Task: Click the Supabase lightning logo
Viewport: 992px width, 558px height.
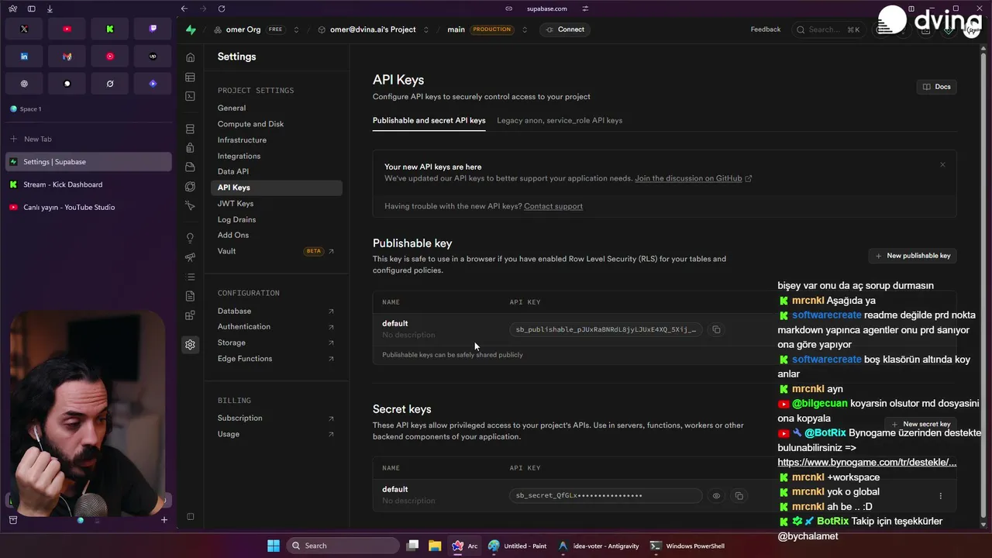Action: [x=191, y=29]
